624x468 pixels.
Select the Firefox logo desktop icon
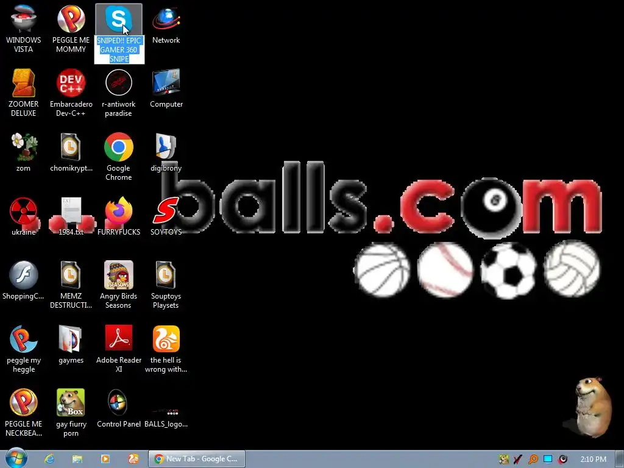119,211
